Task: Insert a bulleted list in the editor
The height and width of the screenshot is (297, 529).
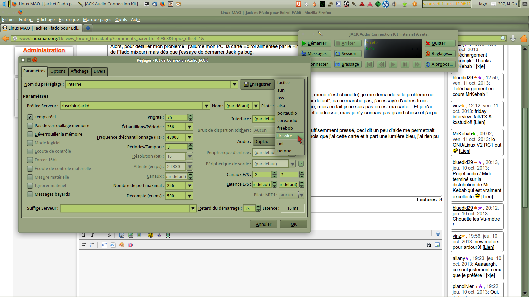Action: (92, 245)
